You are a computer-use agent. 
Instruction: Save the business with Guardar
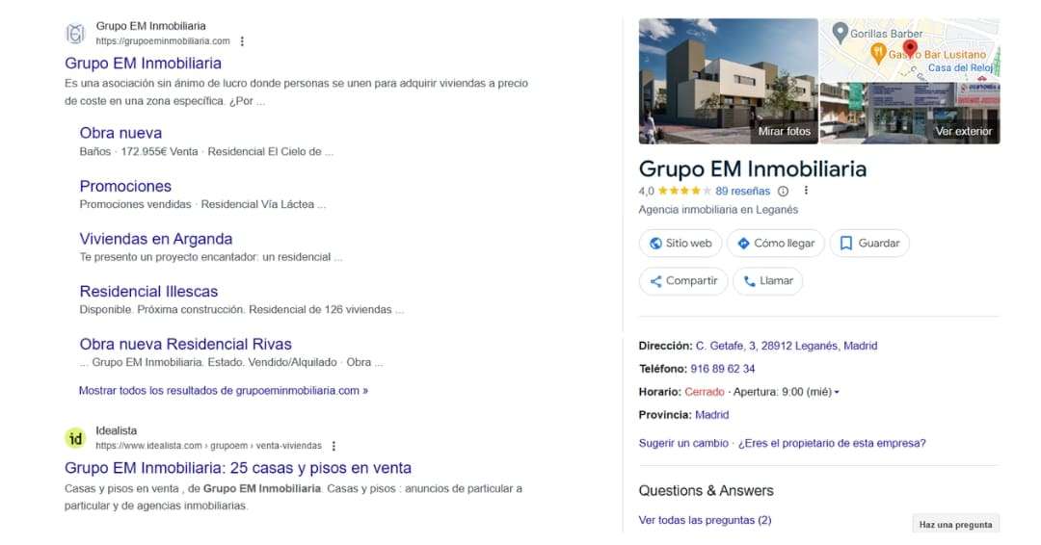point(869,244)
